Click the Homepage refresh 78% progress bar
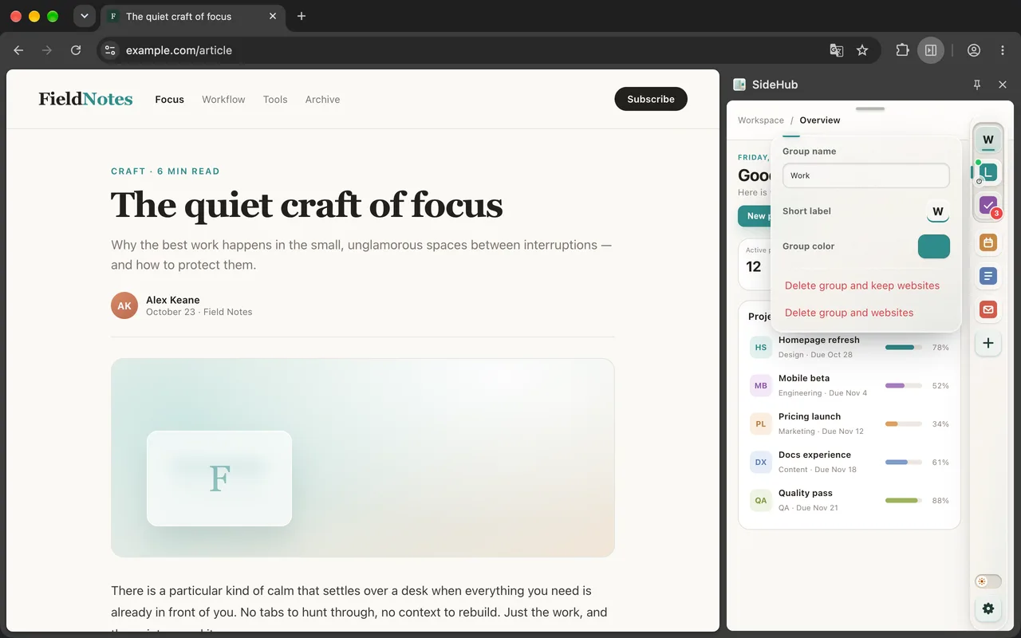1021x638 pixels. point(904,348)
